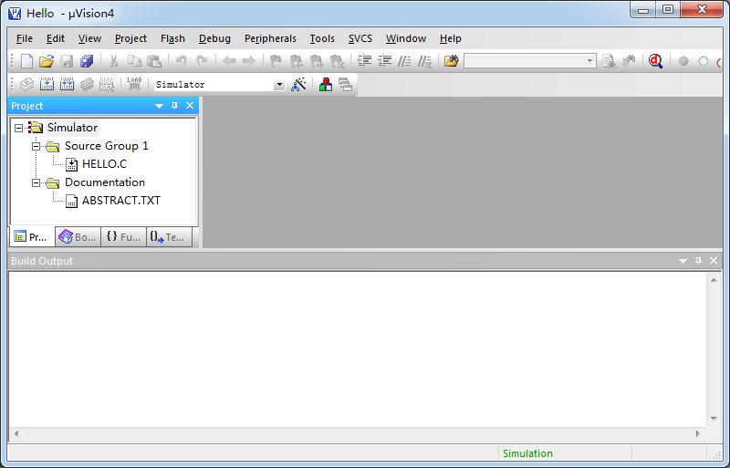Close the Project panel

(x=190, y=106)
